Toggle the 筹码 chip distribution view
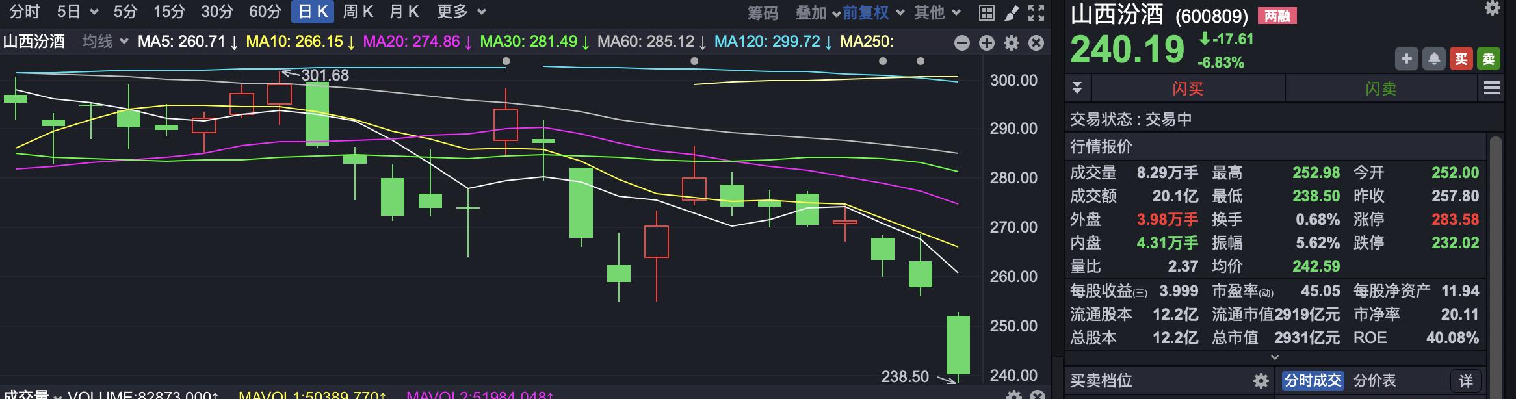Viewport: 1516px width, 399px height. pyautogui.click(x=763, y=12)
